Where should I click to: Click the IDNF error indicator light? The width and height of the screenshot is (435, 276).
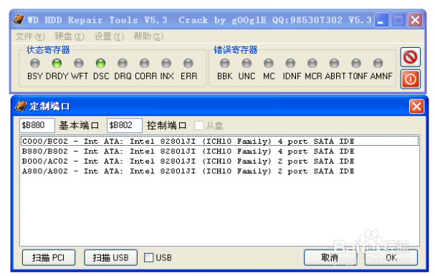pos(290,64)
